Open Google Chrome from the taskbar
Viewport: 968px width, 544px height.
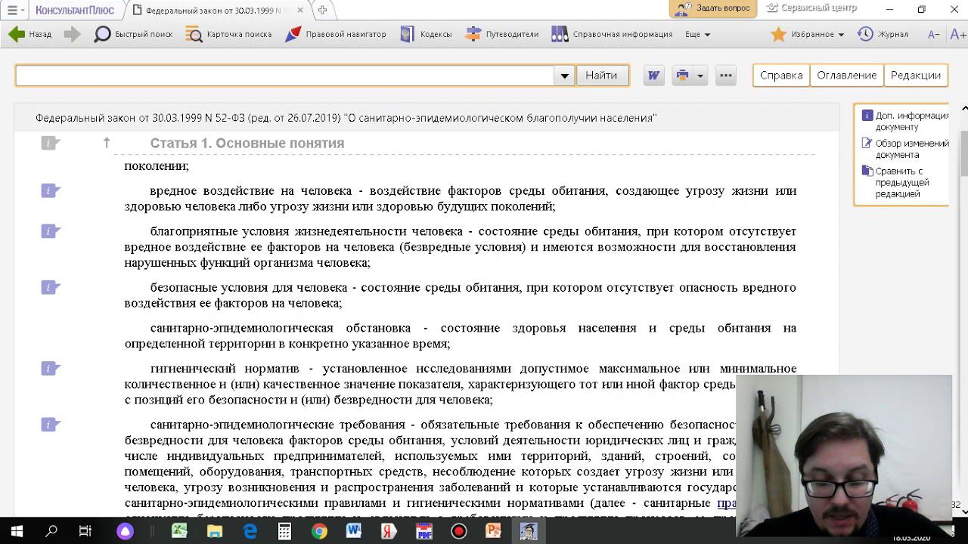319,531
